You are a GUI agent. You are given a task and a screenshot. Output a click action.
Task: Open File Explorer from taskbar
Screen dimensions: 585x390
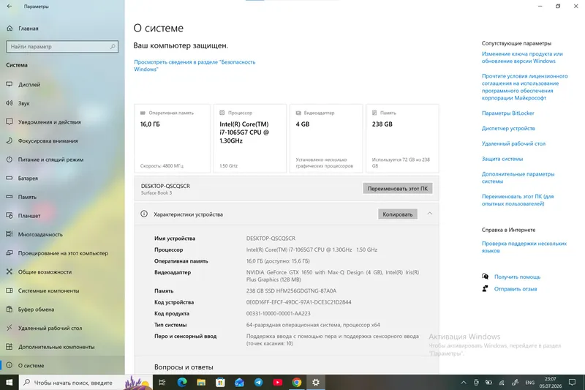coord(201,383)
